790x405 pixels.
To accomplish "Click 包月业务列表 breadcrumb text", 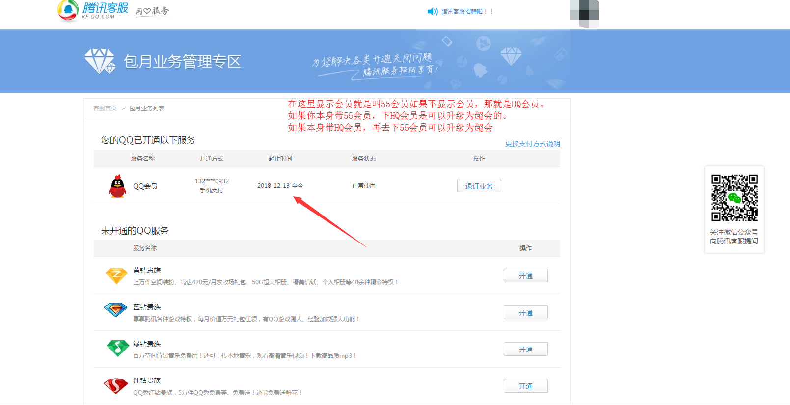I will [x=147, y=108].
